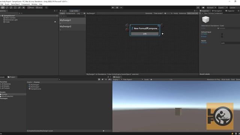The height and width of the screenshot is (135, 240).
Task: Switch to the Scene tab
Action: (x=63, y=11)
